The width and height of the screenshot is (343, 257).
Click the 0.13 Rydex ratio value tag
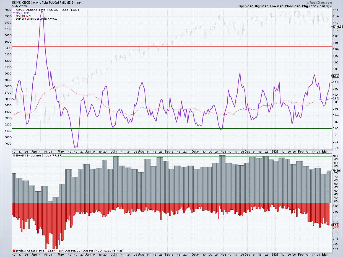click(335, 225)
